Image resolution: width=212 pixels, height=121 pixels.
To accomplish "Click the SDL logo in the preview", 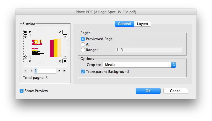I will coord(36,42).
